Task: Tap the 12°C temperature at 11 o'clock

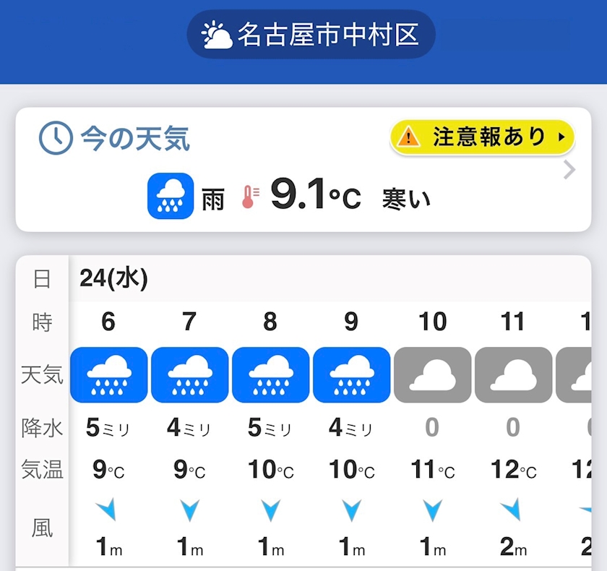Action: (x=513, y=470)
